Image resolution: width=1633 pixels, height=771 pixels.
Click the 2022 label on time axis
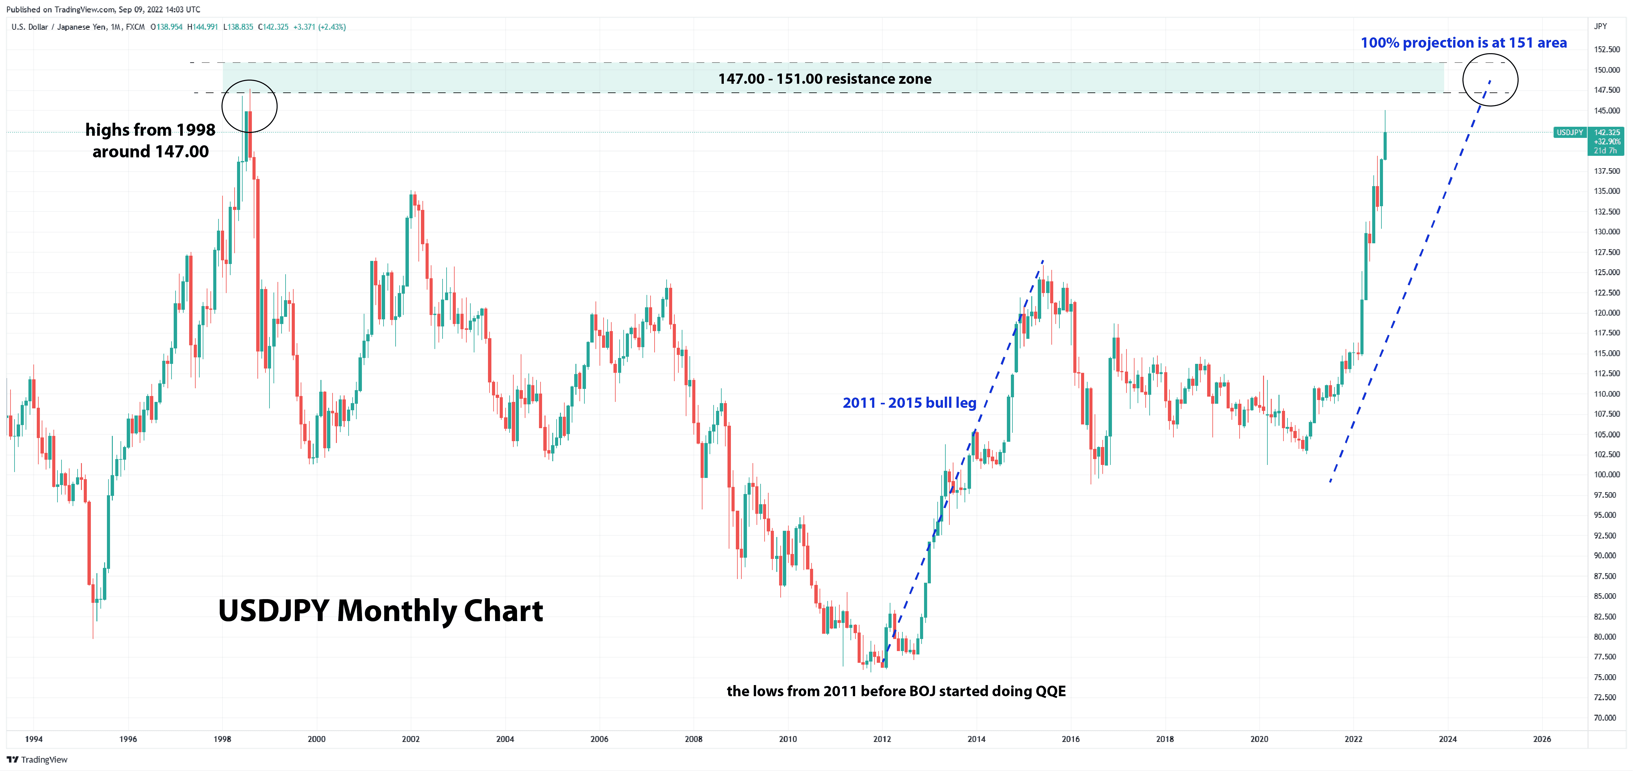pyautogui.click(x=1353, y=739)
